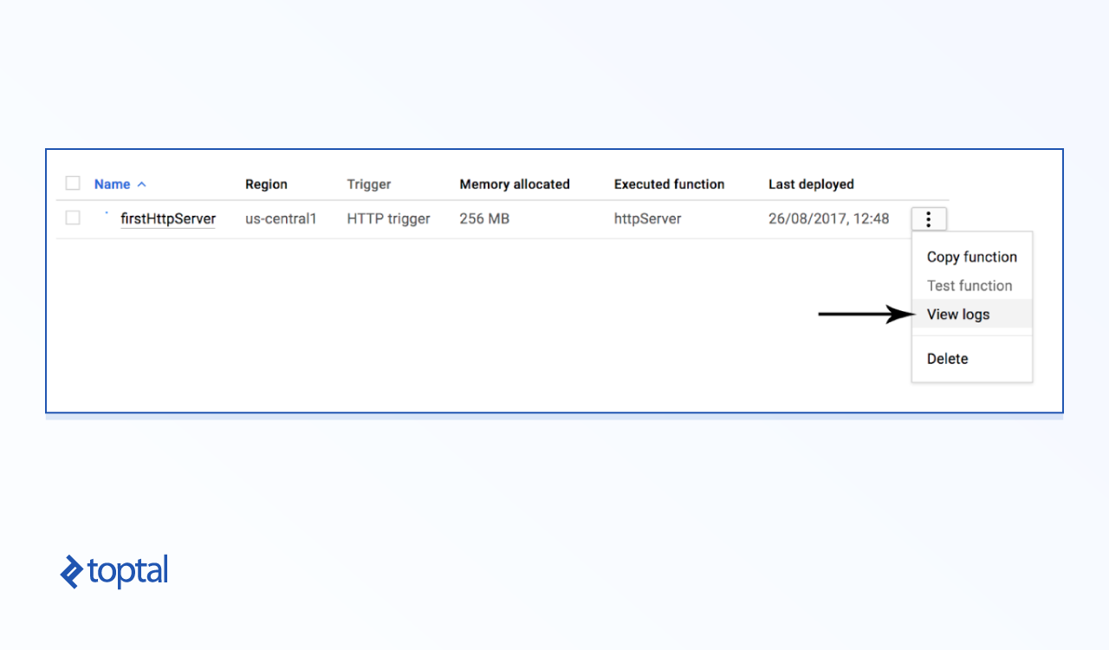Click the Test function menu entry
Image resolution: width=1109 pixels, height=650 pixels.
[970, 285]
